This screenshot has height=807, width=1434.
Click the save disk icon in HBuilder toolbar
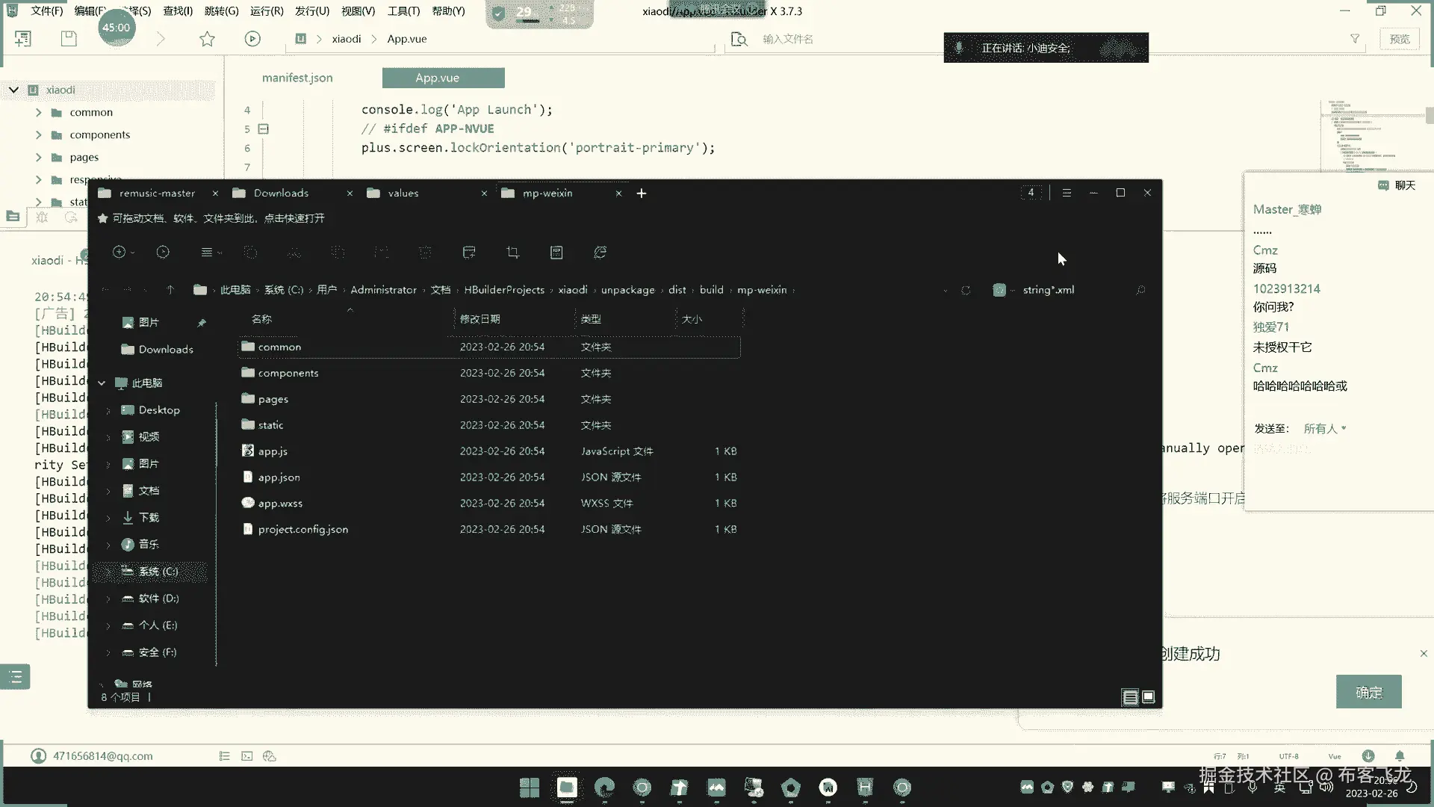click(x=69, y=39)
